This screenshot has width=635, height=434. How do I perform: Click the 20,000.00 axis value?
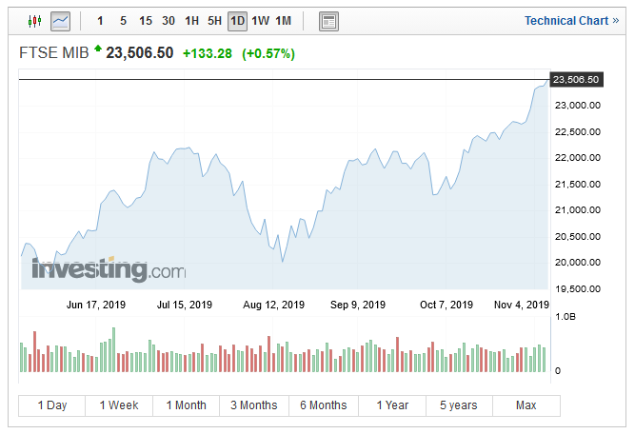[x=578, y=263]
